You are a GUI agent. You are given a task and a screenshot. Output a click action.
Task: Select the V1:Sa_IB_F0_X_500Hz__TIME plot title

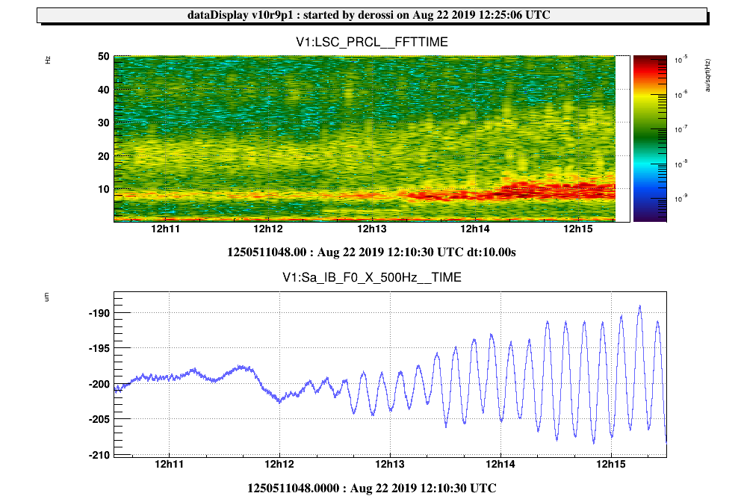(x=371, y=277)
